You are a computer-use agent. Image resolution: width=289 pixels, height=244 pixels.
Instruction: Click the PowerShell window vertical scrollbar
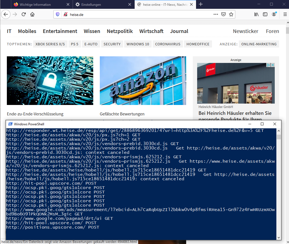(x=279, y=184)
